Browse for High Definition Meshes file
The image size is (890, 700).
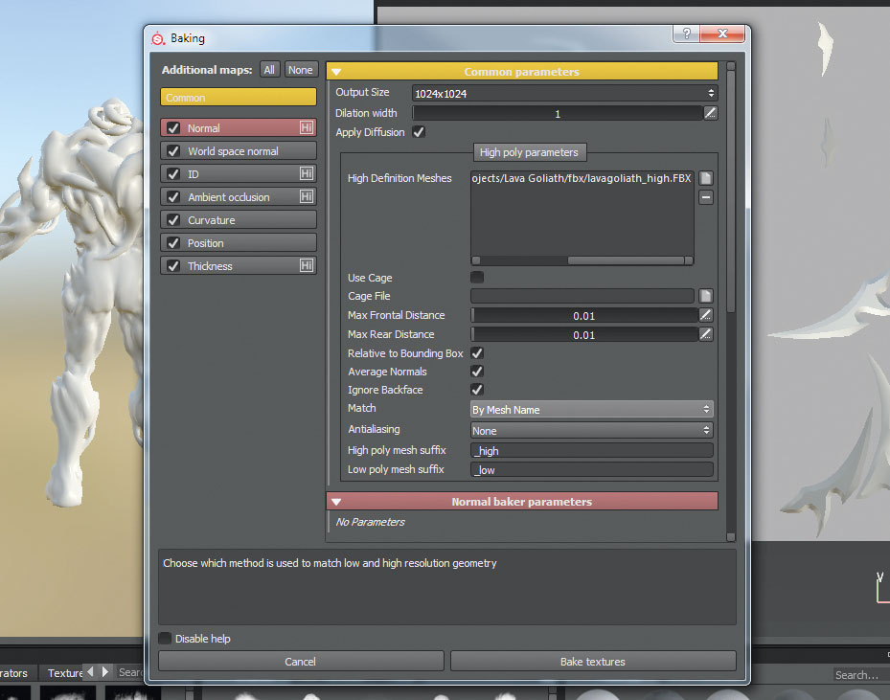(705, 178)
